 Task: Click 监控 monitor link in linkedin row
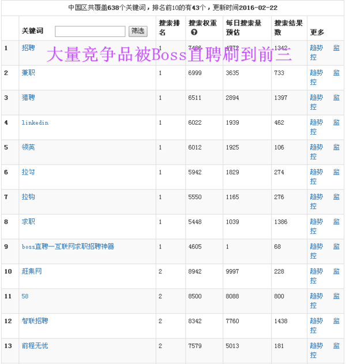[x=336, y=122]
